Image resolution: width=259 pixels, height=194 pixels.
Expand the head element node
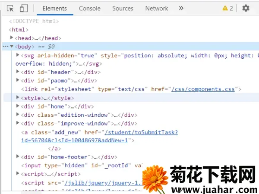click(x=12, y=38)
